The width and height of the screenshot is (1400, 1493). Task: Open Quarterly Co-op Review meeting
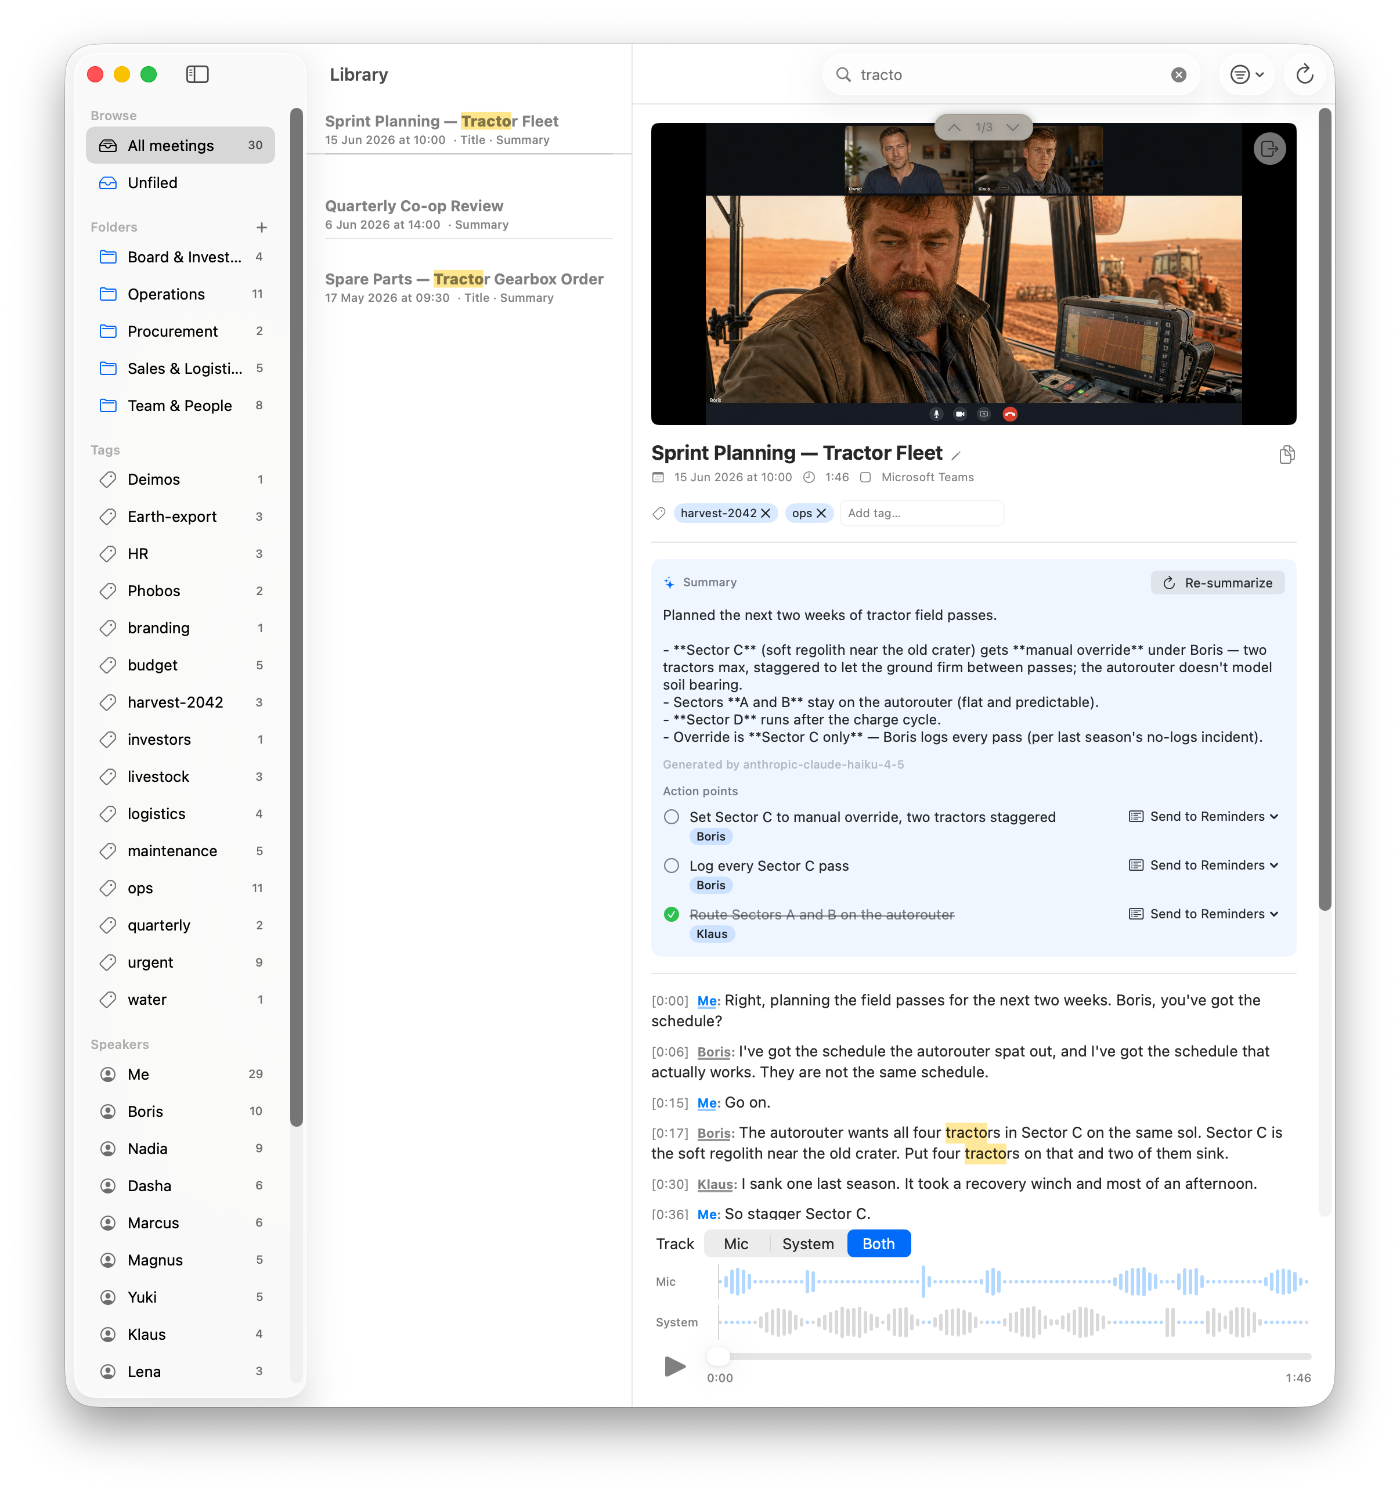(468, 215)
